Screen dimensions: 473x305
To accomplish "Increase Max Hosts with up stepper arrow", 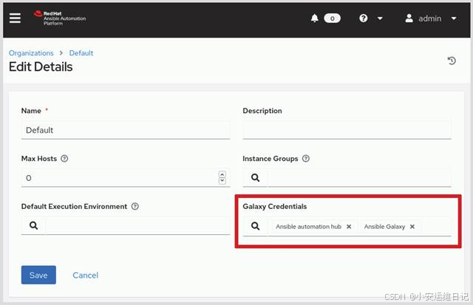I will [x=222, y=174].
